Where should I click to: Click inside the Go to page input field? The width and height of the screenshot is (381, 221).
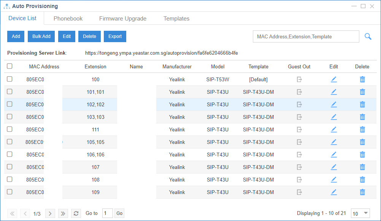(107, 213)
